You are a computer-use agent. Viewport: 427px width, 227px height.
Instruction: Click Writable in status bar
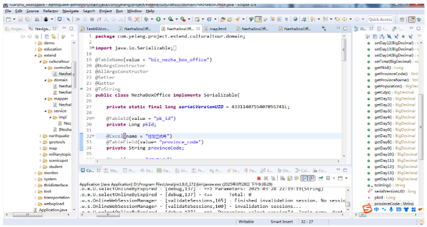coord(246,222)
